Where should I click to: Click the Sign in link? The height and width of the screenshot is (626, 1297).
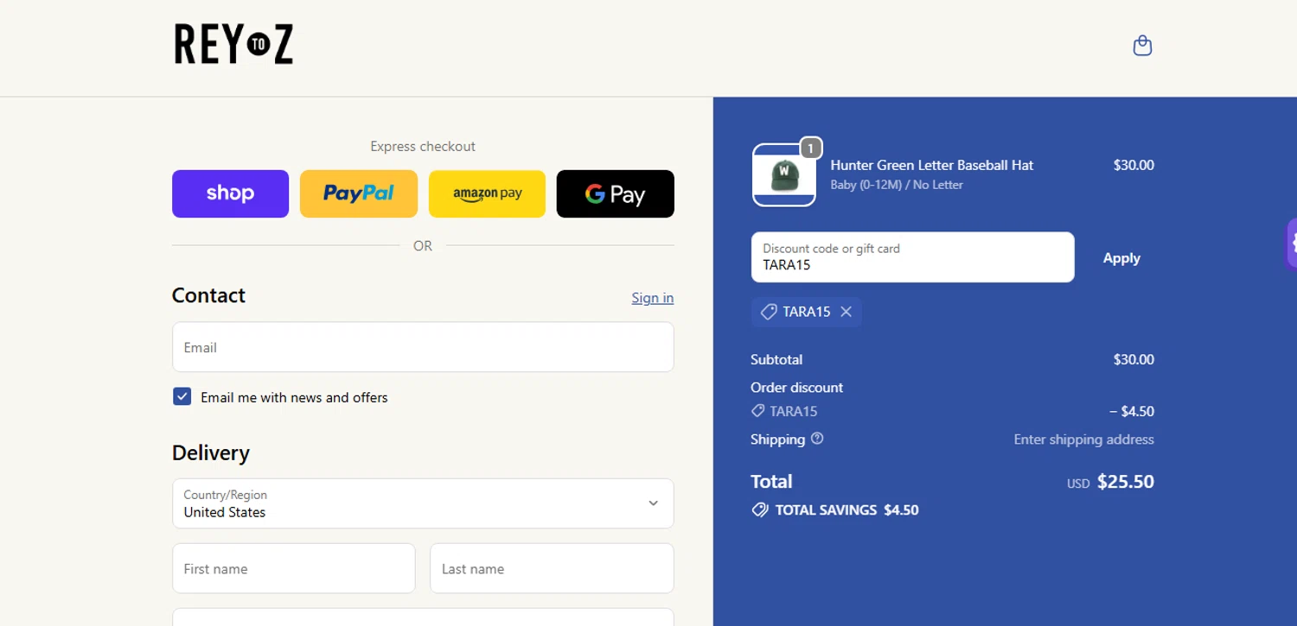pyautogui.click(x=653, y=298)
